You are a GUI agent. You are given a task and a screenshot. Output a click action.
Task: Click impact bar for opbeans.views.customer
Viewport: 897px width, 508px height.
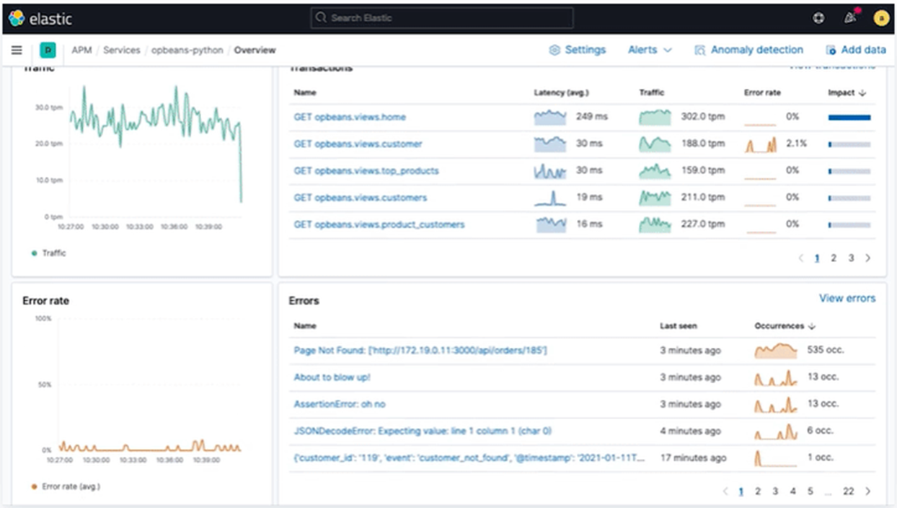tap(849, 144)
